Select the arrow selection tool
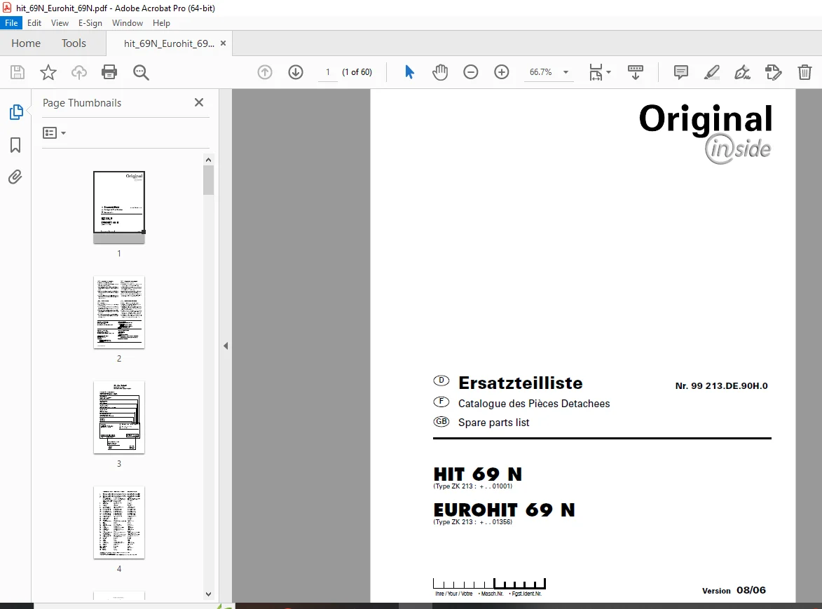The image size is (822, 609). click(x=409, y=72)
